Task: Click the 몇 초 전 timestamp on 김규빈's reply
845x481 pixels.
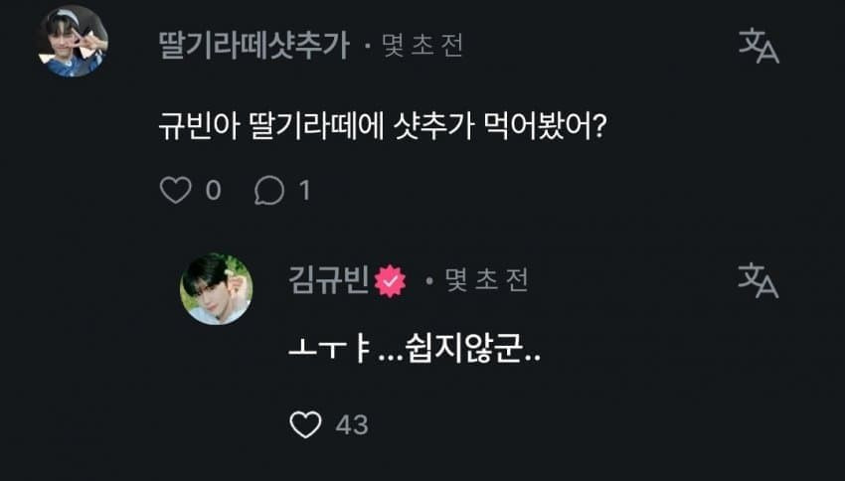Action: (487, 280)
